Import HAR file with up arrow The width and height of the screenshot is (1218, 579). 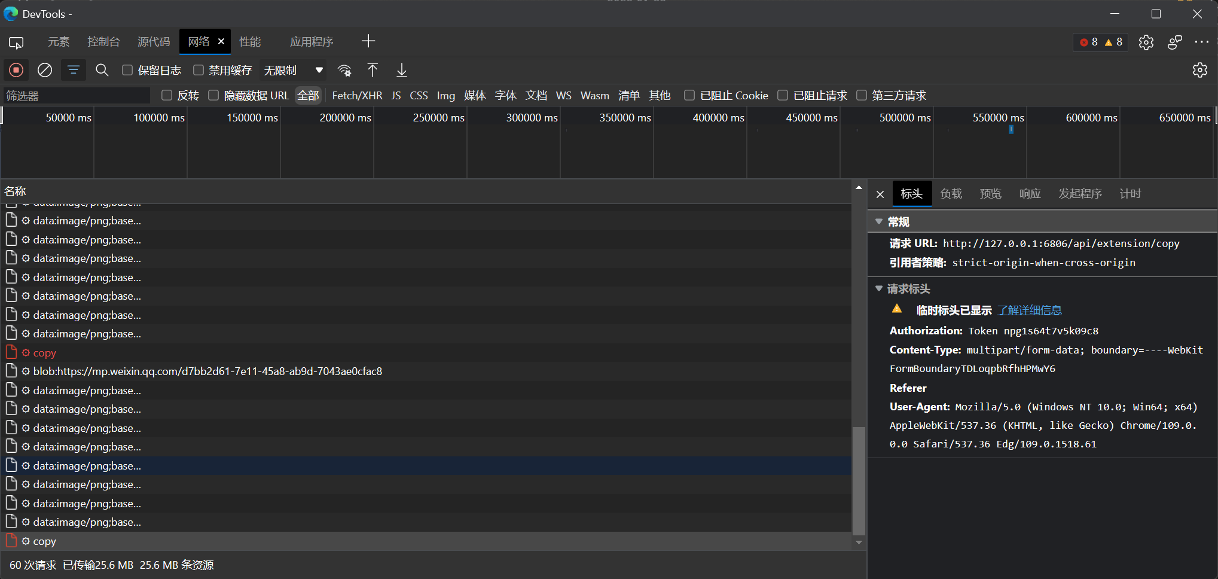[373, 70]
